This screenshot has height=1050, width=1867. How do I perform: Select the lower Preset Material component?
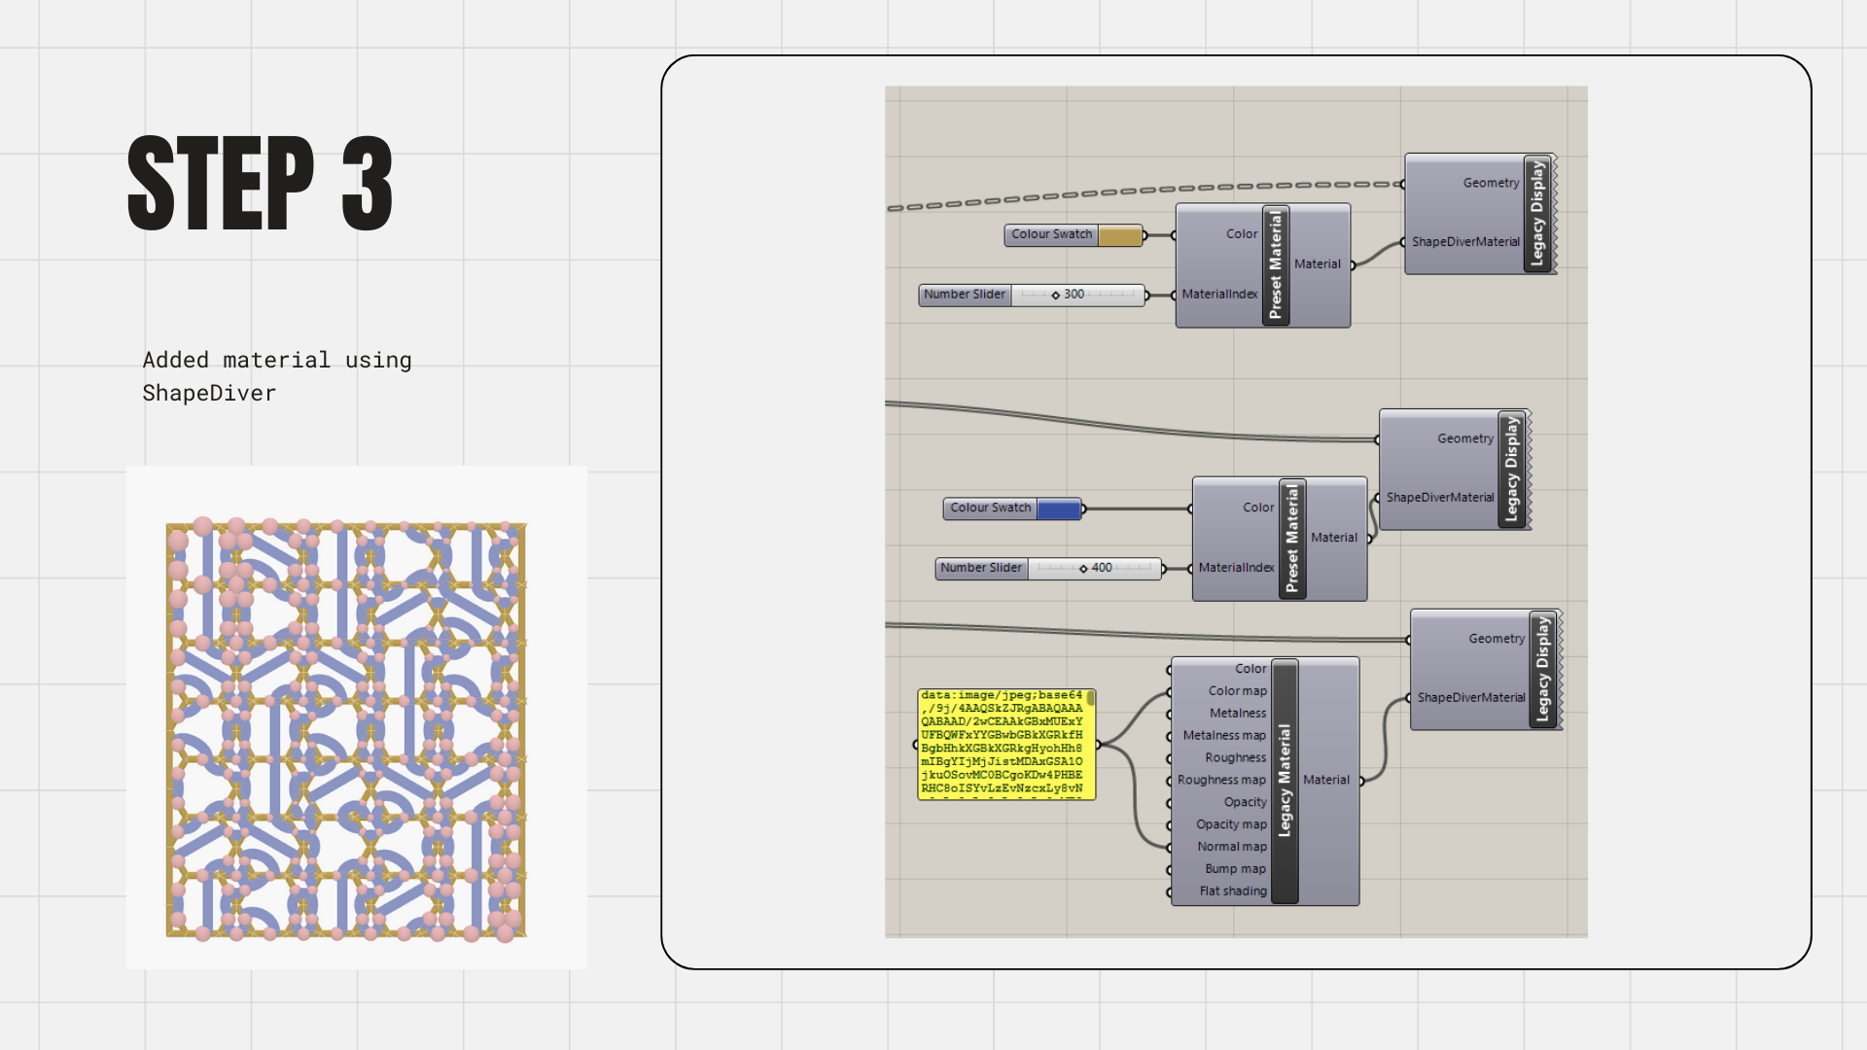[1292, 539]
